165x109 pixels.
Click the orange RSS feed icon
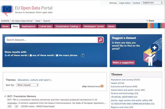coord(102,86)
